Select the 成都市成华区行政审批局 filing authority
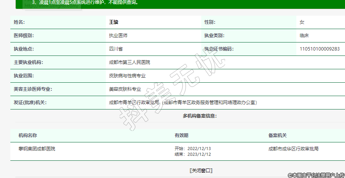Image resolution: width=345 pixels, height=178 pixels. point(294,149)
